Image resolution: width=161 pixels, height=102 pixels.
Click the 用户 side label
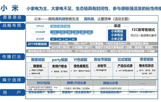(x=12, y=92)
